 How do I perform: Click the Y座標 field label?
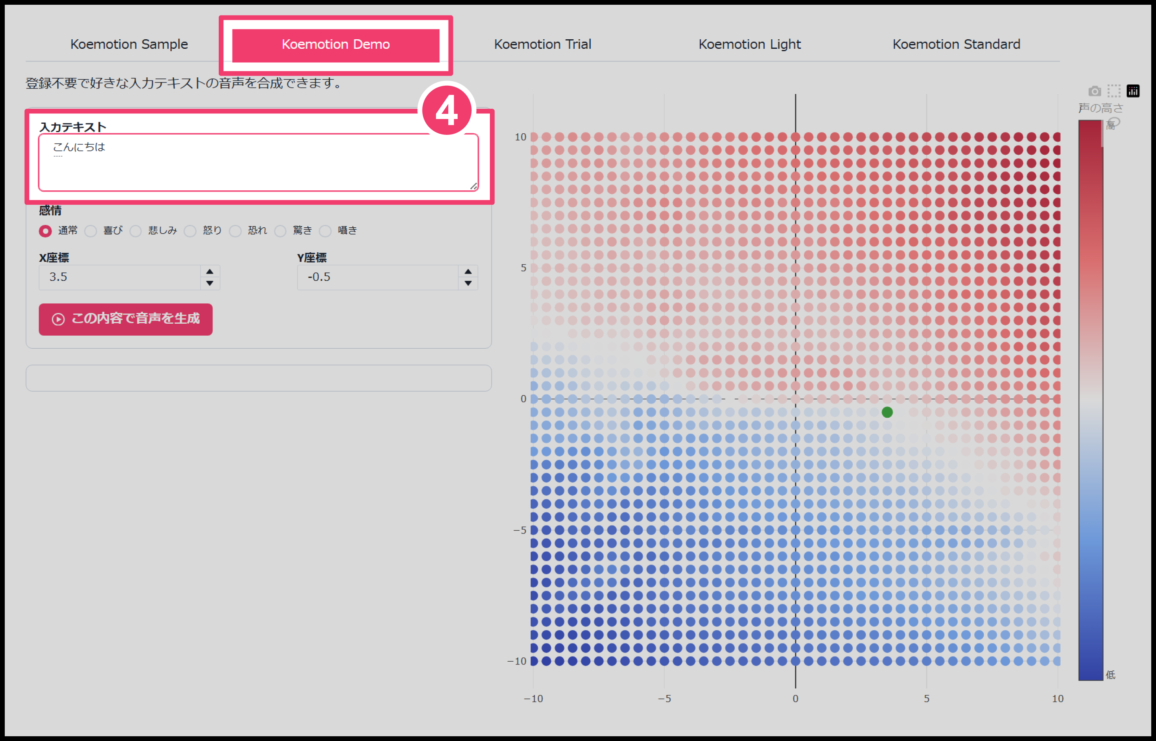click(x=312, y=258)
